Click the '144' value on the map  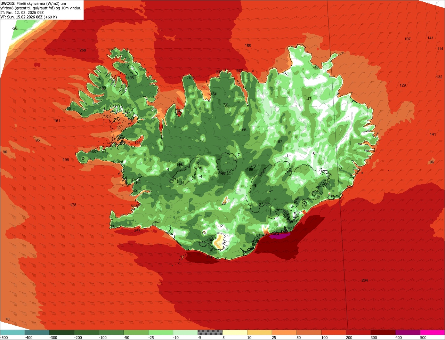tap(138, 143)
